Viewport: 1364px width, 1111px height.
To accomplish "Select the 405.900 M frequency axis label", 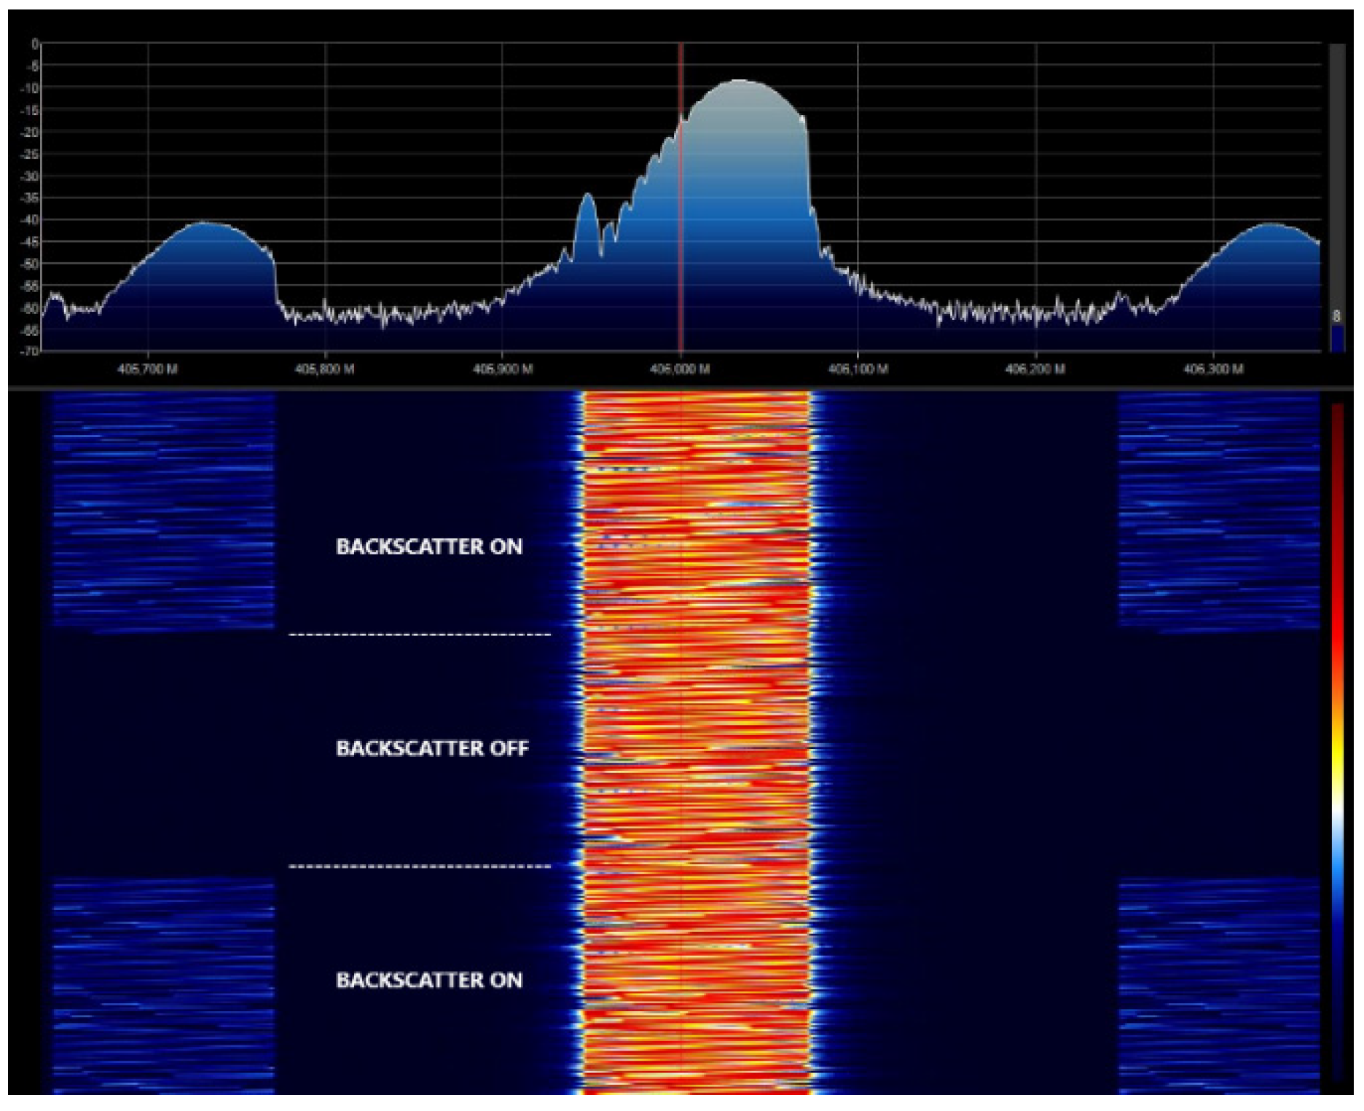I will click(x=503, y=369).
